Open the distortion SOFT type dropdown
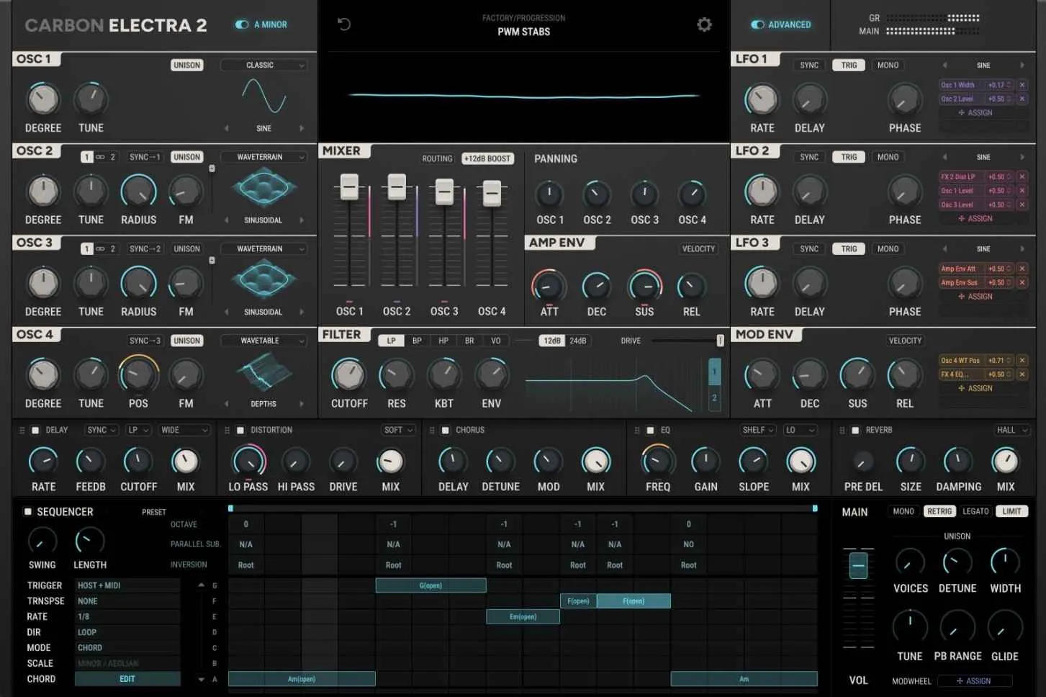 [x=399, y=430]
